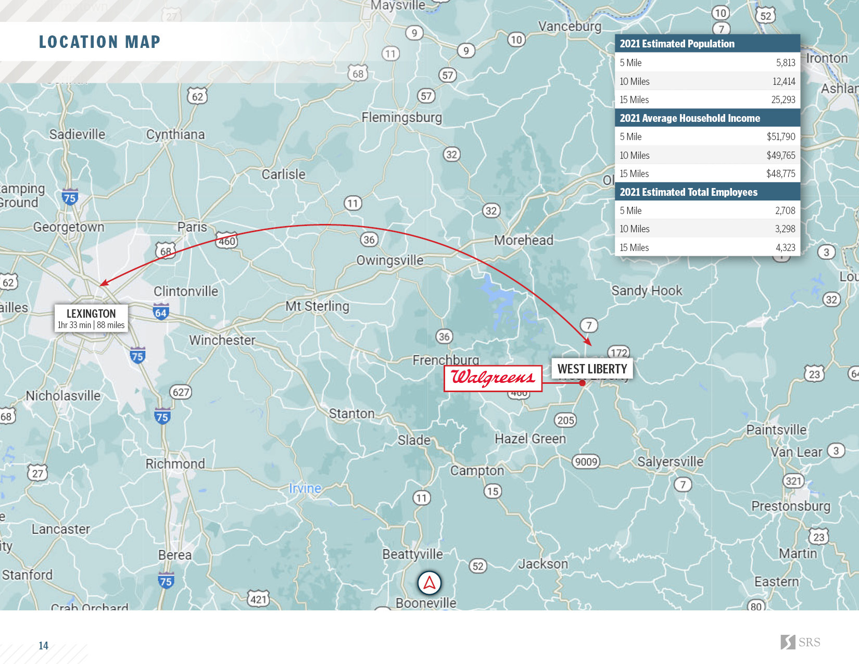Click the Georgetown city label
Screen dimensions: 859x664
click(69, 227)
